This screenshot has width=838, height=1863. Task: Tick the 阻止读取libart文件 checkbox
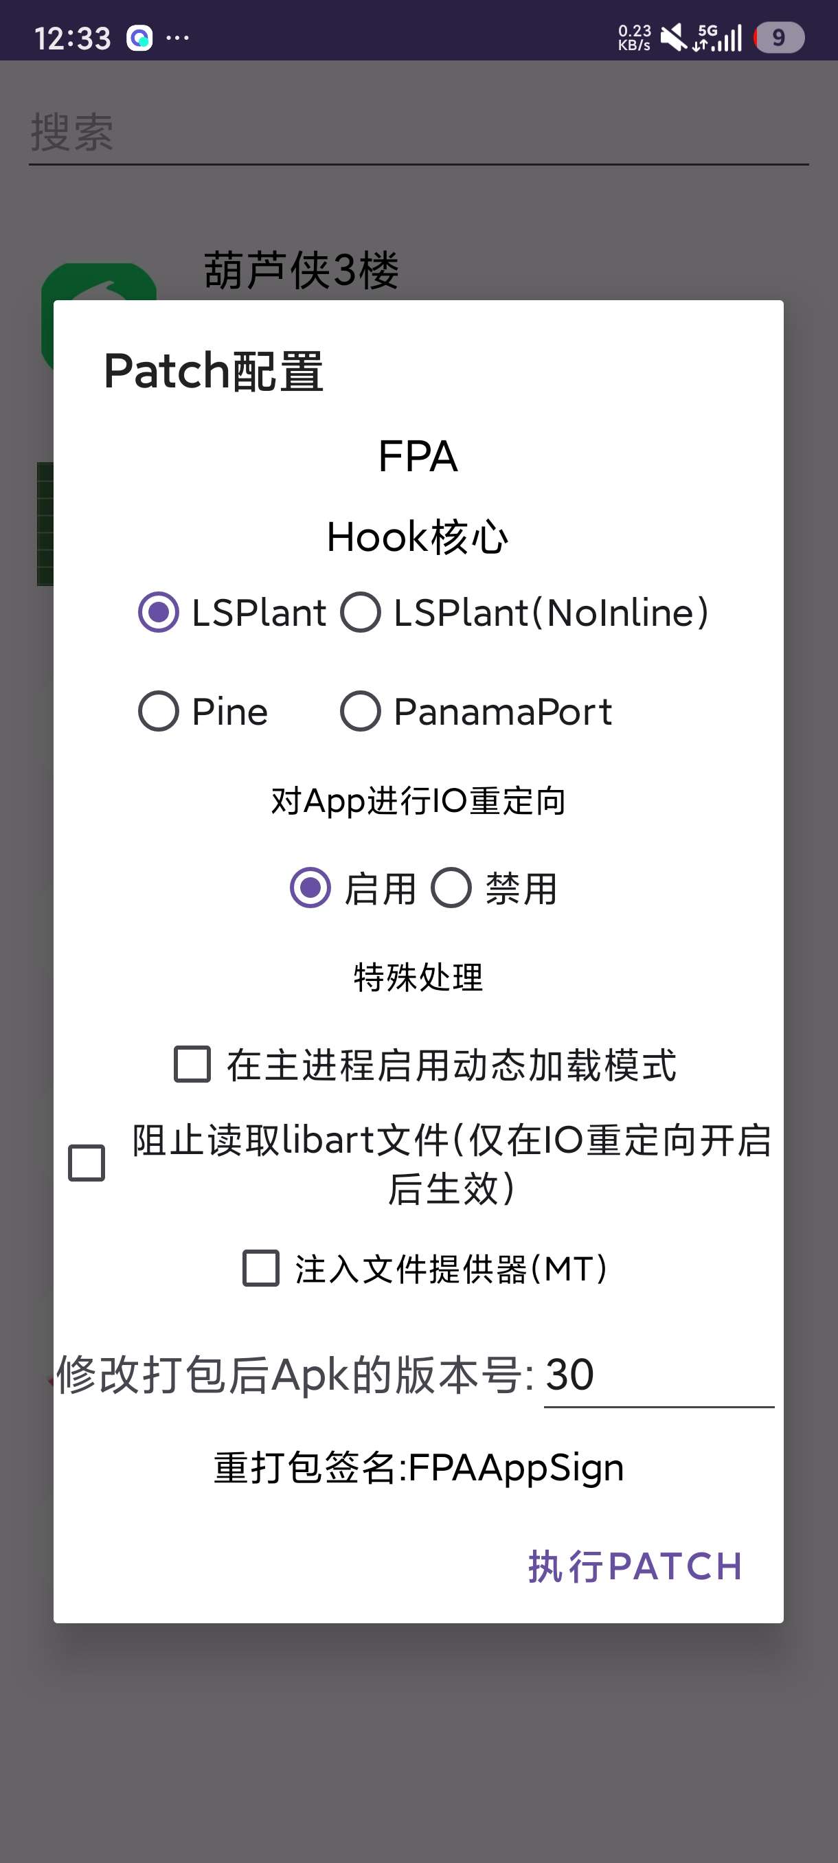coord(87,1163)
